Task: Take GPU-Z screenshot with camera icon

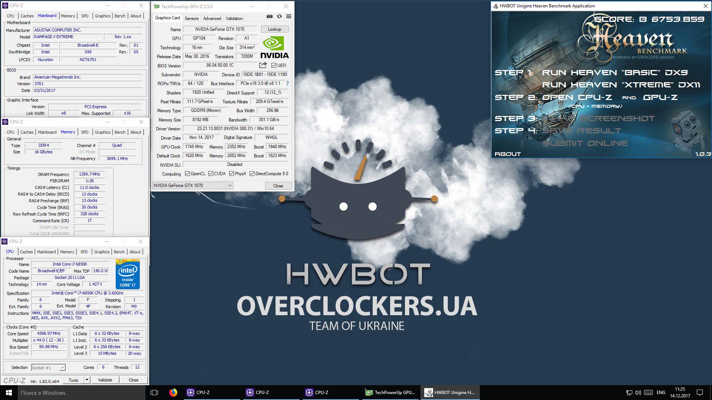Action: pos(270,16)
